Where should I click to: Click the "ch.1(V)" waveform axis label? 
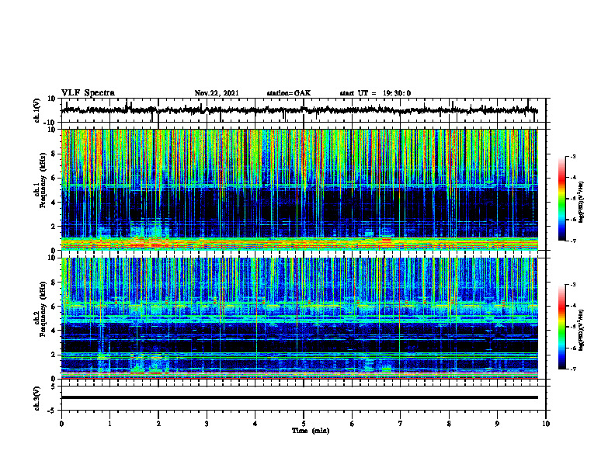[37, 110]
